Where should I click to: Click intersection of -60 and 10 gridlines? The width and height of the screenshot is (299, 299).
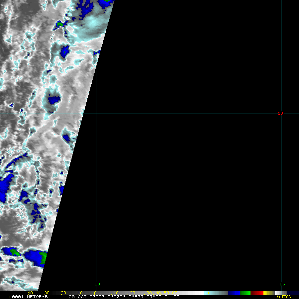96,114
